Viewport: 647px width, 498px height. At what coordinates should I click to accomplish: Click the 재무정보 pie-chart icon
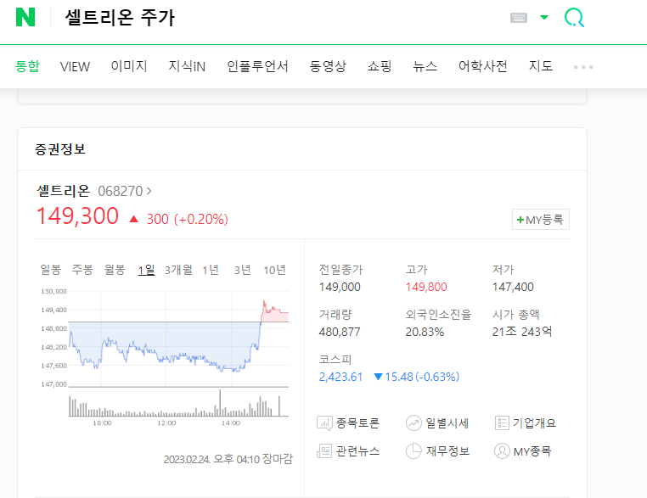tap(414, 451)
